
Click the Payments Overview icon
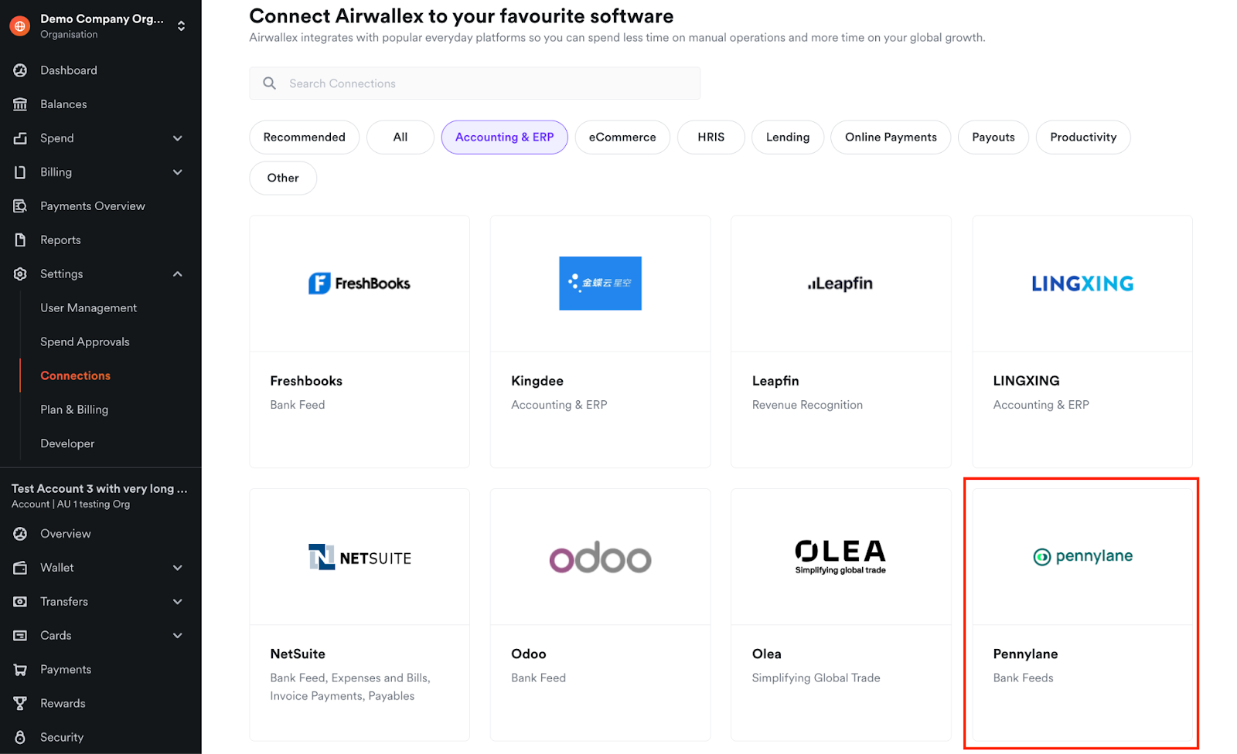[20, 206]
